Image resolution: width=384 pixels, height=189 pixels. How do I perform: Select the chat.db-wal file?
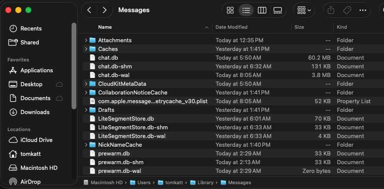114,75
